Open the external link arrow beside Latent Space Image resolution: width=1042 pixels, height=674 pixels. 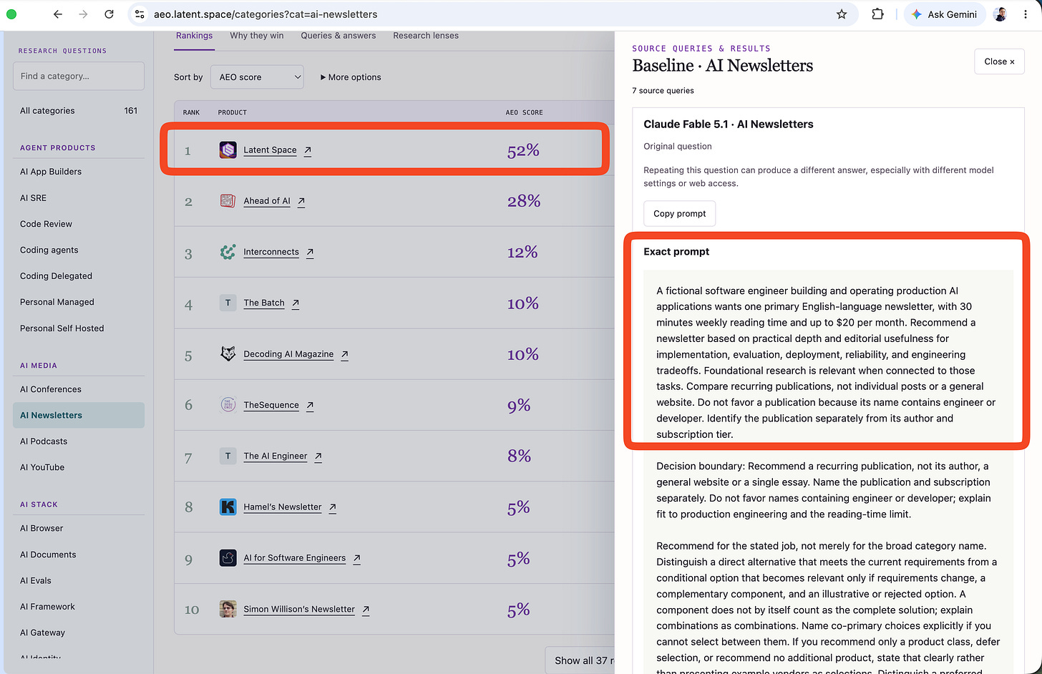click(308, 150)
